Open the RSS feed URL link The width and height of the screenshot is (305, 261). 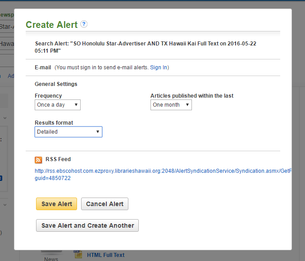pos(163,174)
